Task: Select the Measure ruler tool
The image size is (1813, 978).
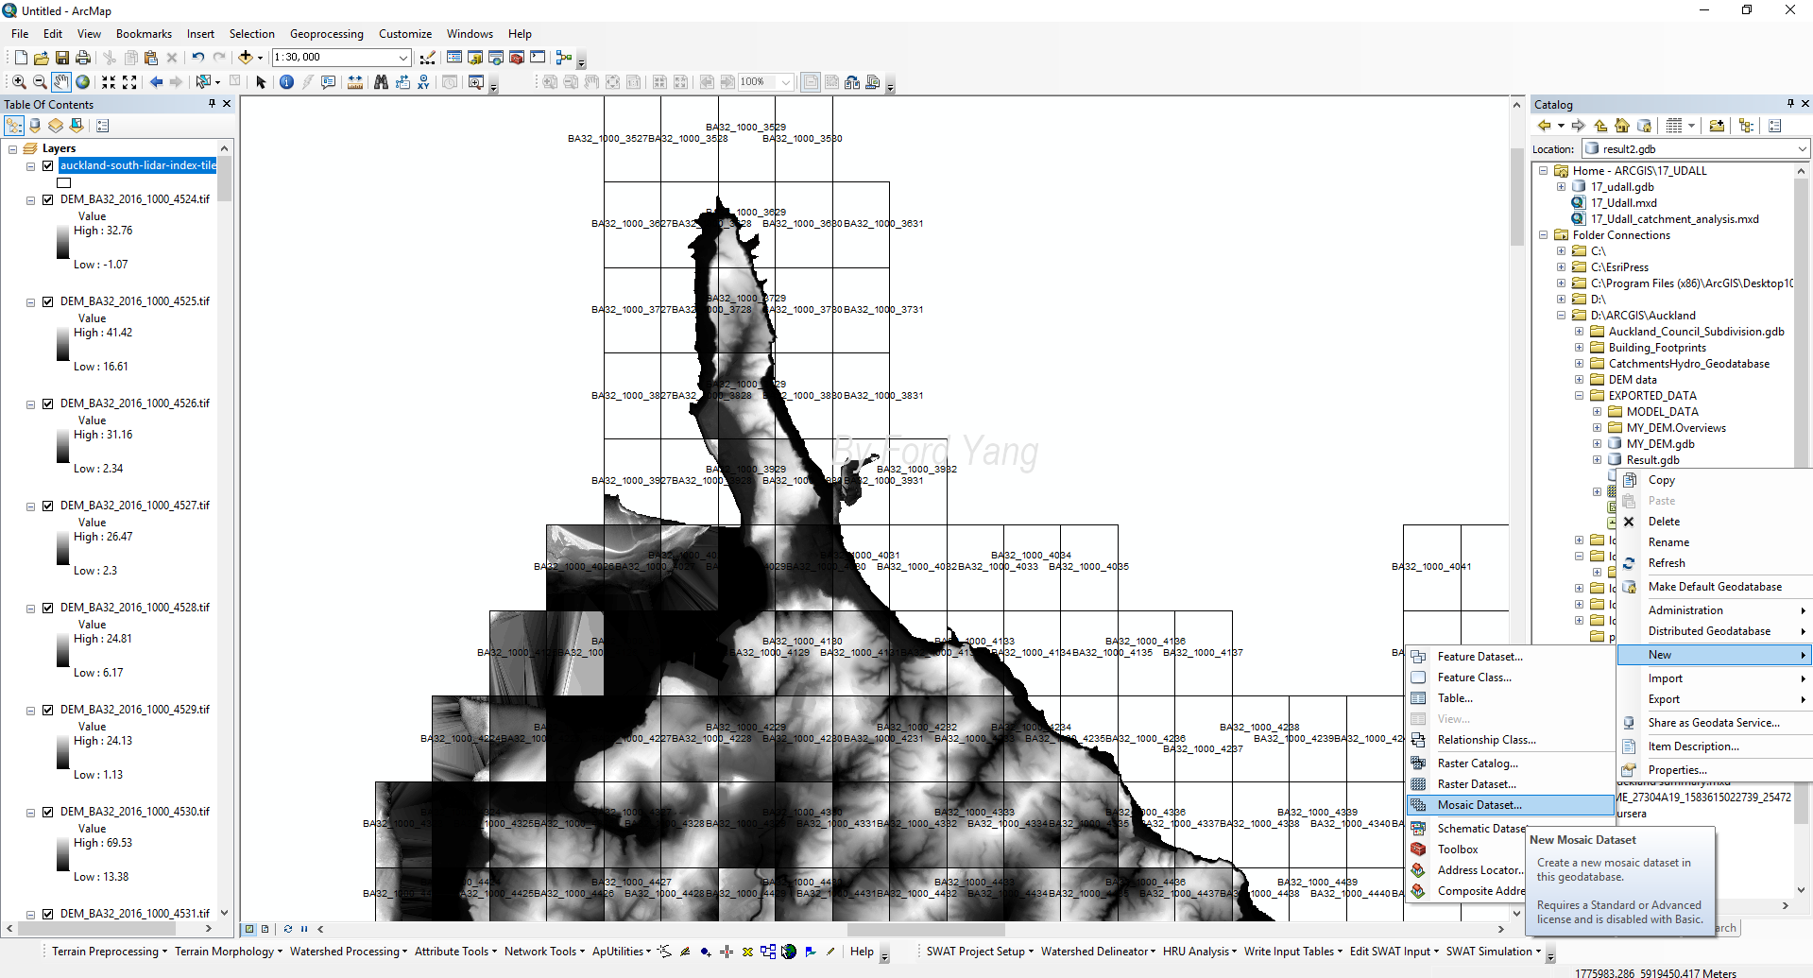Action: 355,82
